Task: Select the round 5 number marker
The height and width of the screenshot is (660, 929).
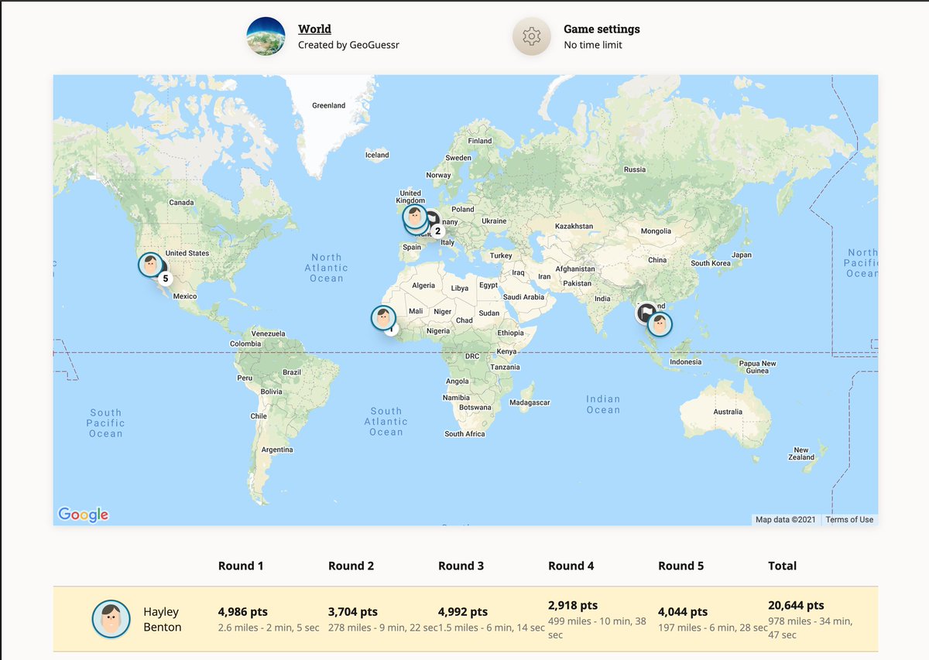Action: point(165,279)
